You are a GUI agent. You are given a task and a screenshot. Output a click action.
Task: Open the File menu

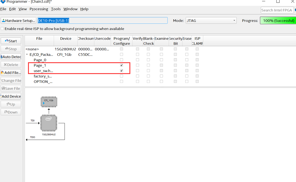click(3, 9)
